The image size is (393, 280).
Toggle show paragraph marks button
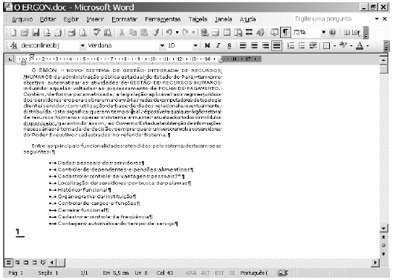pyautogui.click(x=285, y=33)
